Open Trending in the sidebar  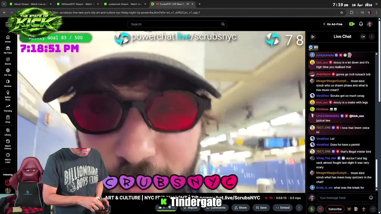(8, 108)
